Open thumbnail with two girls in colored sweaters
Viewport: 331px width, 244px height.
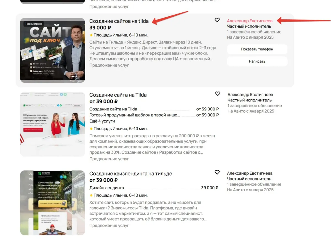[x=53, y=124]
